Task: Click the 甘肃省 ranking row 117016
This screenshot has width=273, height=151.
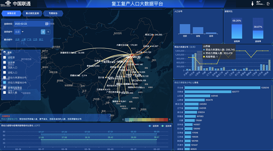Action: point(187,133)
